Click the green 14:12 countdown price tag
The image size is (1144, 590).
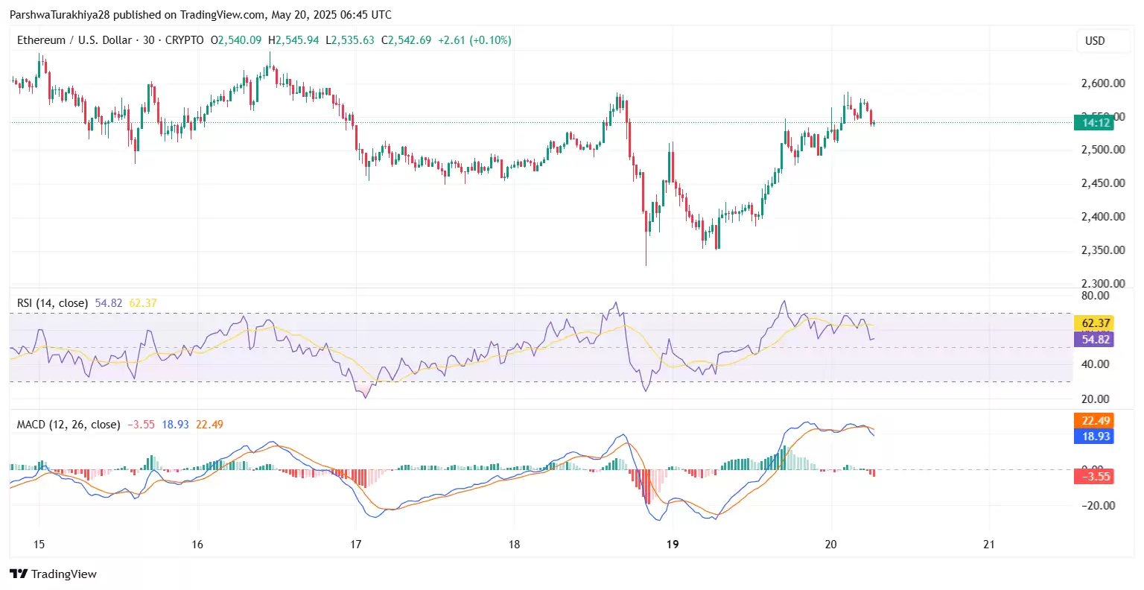[1093, 123]
